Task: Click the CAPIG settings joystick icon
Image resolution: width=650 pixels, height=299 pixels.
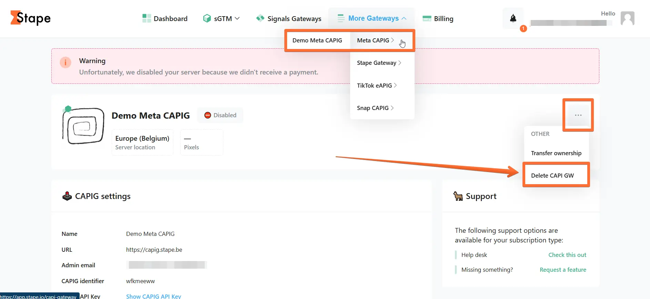Action: coord(67,196)
